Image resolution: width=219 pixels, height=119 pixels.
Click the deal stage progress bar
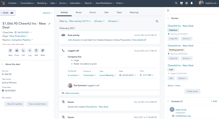click(x=27, y=44)
